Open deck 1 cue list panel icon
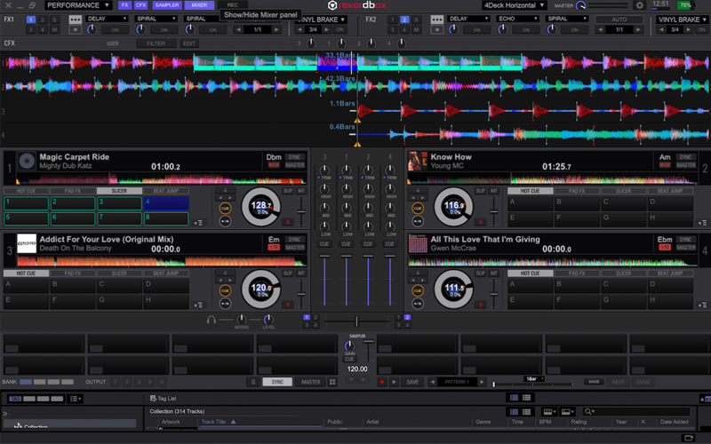This screenshot has height=444, width=711. [198, 223]
